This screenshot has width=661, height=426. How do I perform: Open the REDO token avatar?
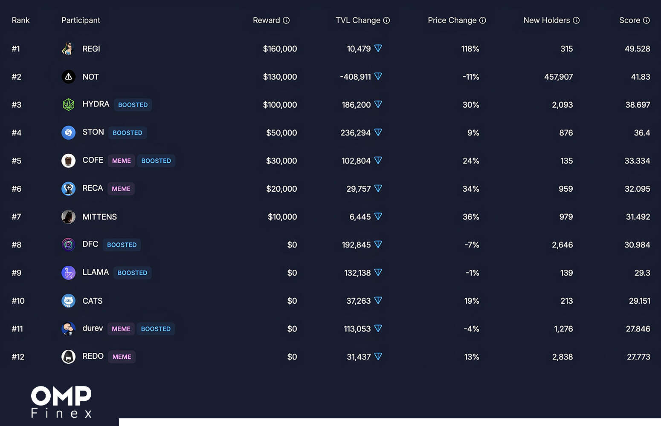[69, 357]
